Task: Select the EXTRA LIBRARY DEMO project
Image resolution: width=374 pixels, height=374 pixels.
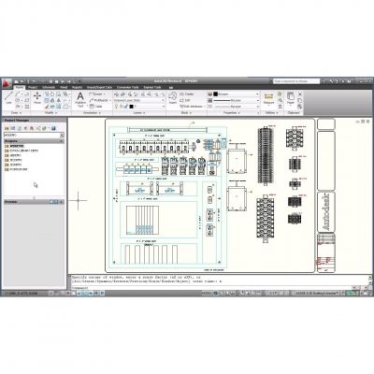Action: click(x=23, y=151)
